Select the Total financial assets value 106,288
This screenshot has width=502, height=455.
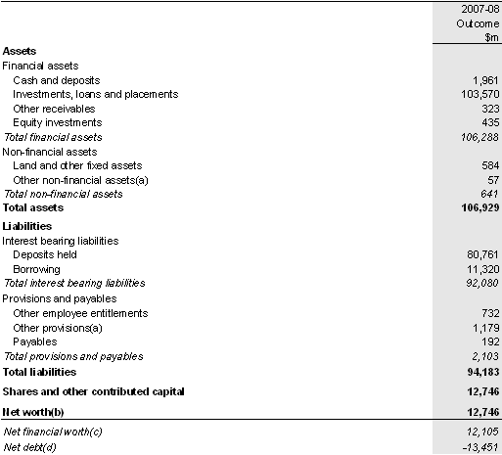(x=479, y=137)
